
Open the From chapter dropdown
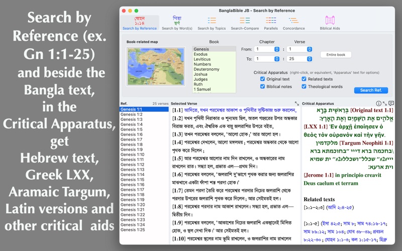click(x=267, y=49)
